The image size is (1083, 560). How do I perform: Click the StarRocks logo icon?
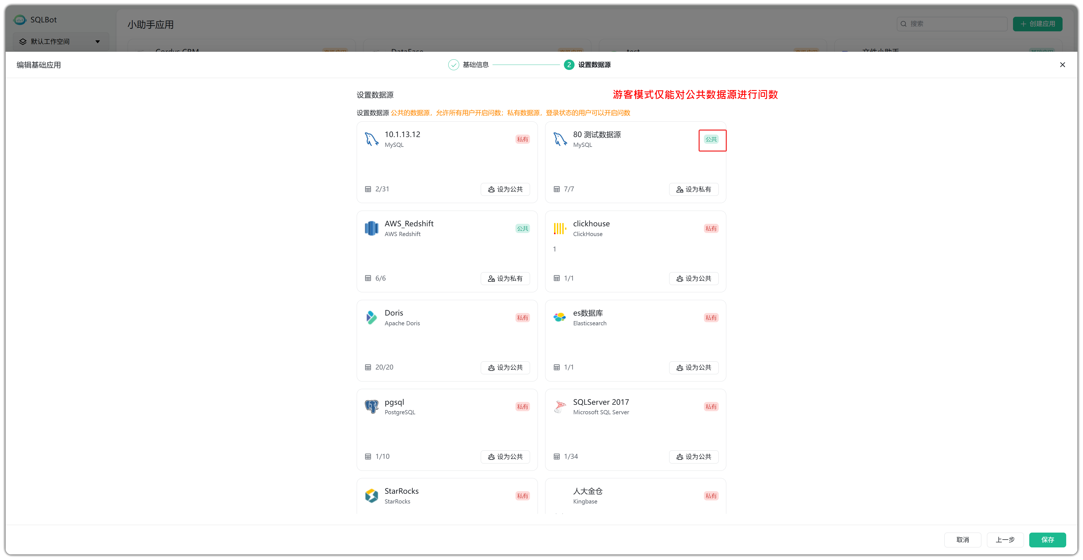click(371, 496)
